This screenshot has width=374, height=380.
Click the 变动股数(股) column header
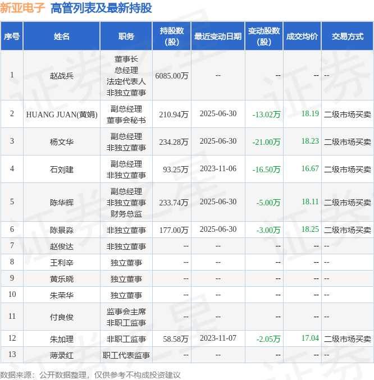coord(264,36)
